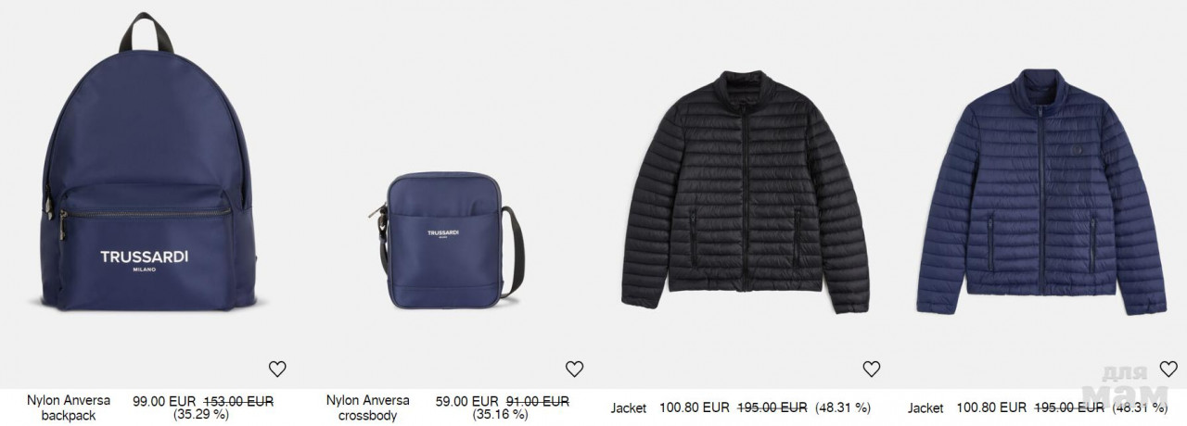Viewport: 1187px width, 426px height.
Task: Open the Jacket link priced 100.80 EUR (first)
Action: [x=629, y=407]
